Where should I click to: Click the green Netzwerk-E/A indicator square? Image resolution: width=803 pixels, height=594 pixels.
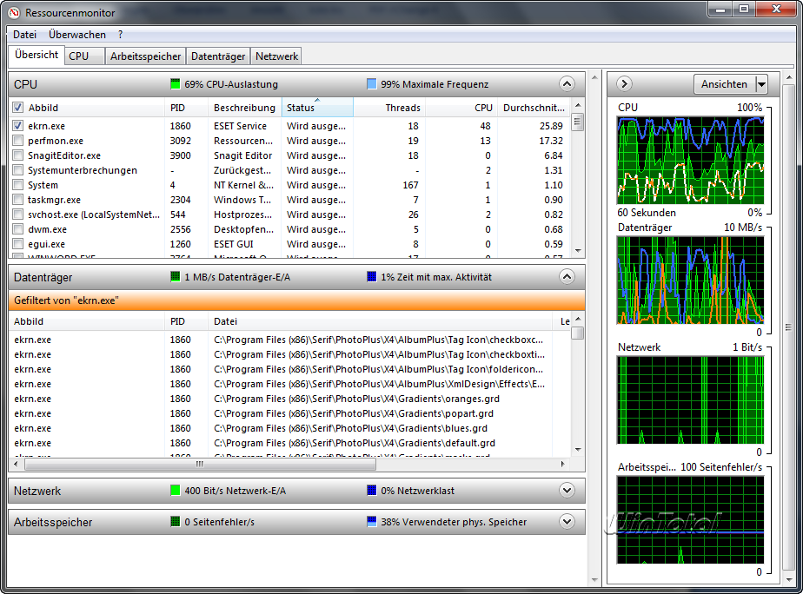click(176, 491)
